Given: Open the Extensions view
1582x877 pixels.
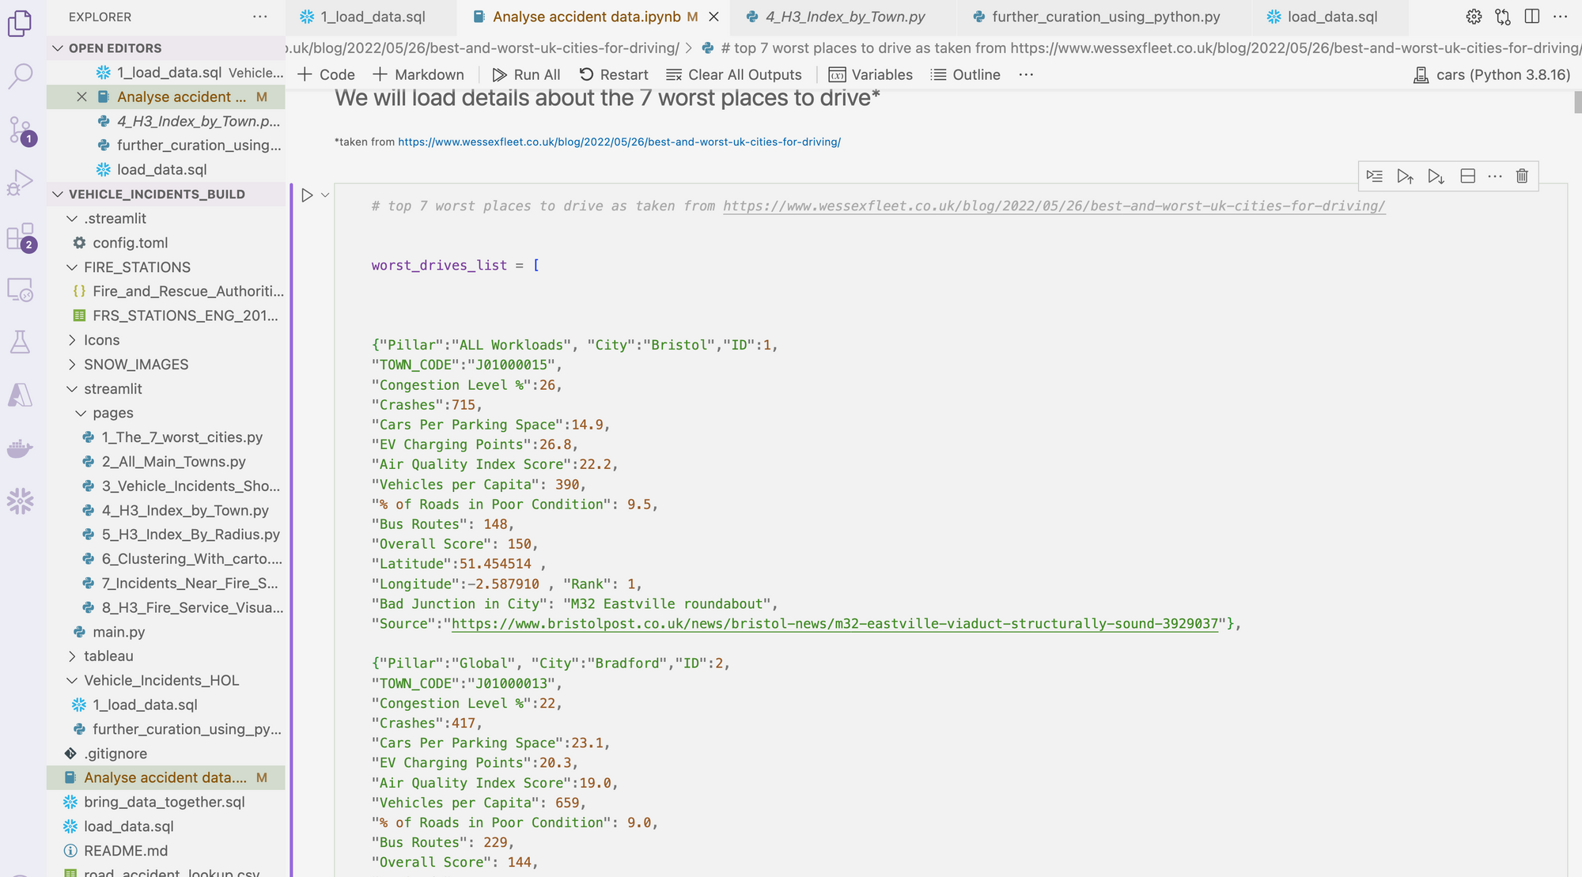Looking at the screenshot, I should (20, 236).
